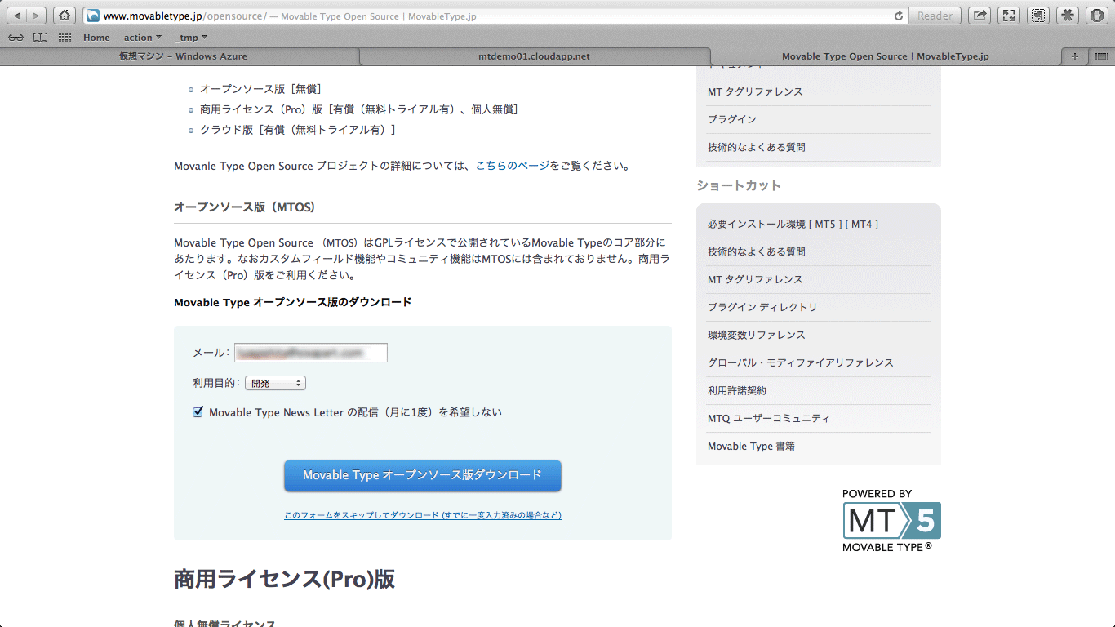
Task: Go back using the Safari back arrow
Action: point(18,16)
